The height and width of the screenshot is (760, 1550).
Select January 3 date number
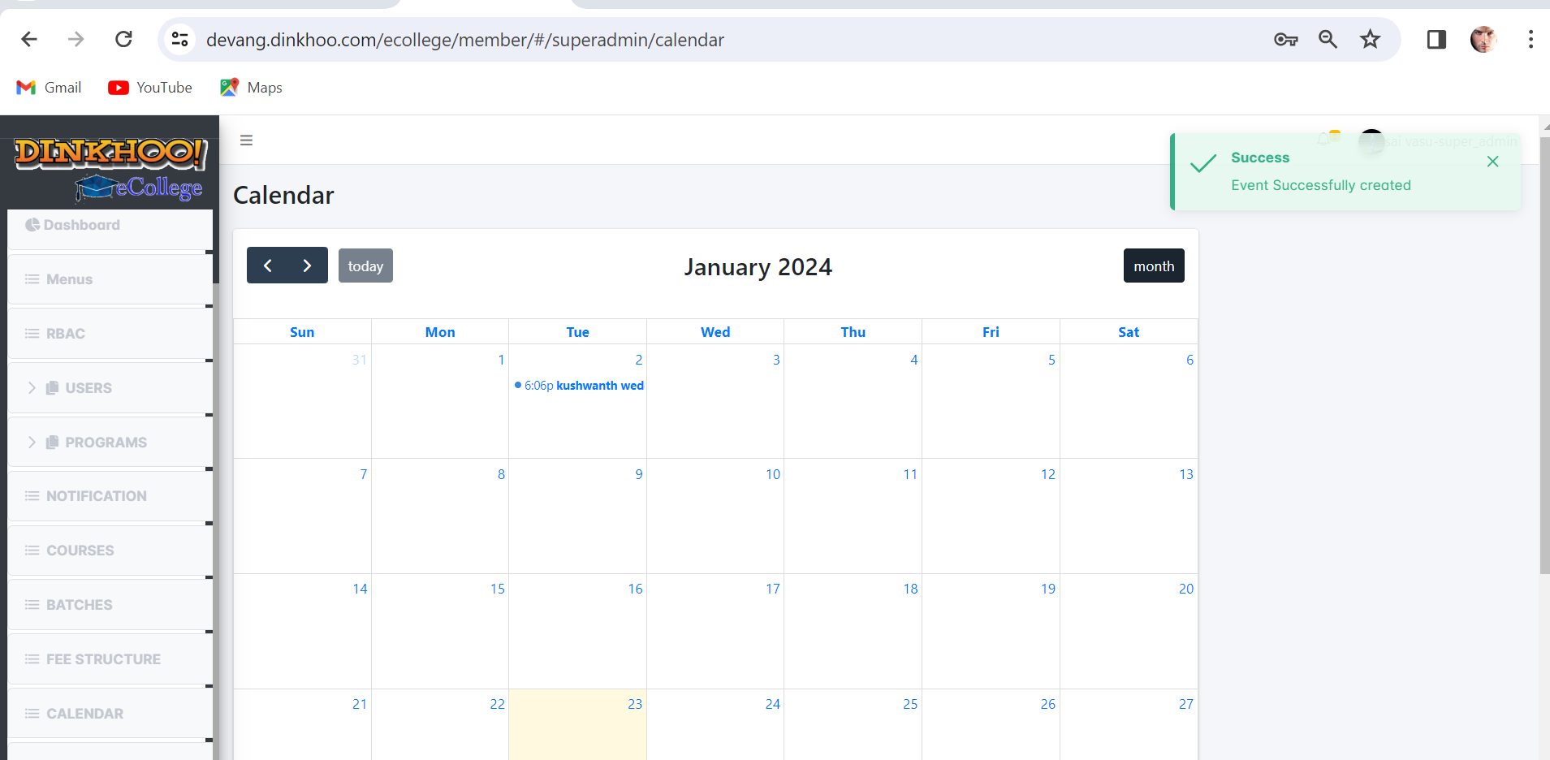(x=776, y=360)
